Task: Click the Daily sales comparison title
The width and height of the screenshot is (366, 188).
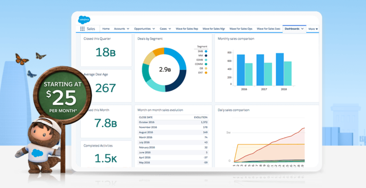Action: coord(233,110)
